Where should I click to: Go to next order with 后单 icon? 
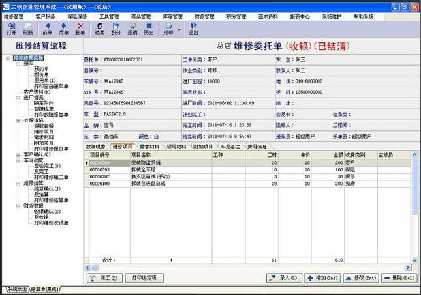[x=63, y=29]
